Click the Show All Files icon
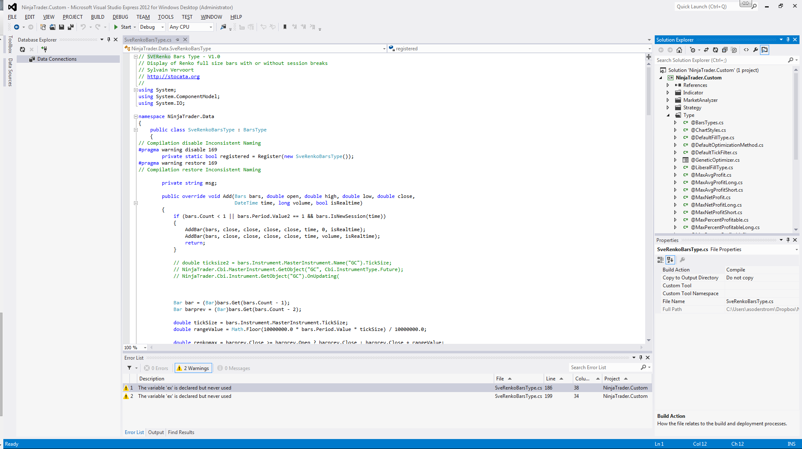 734,50
